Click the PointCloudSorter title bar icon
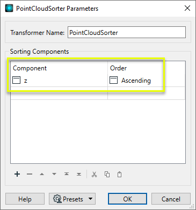Image resolution: width=196 pixels, height=210 pixels. click(9, 8)
